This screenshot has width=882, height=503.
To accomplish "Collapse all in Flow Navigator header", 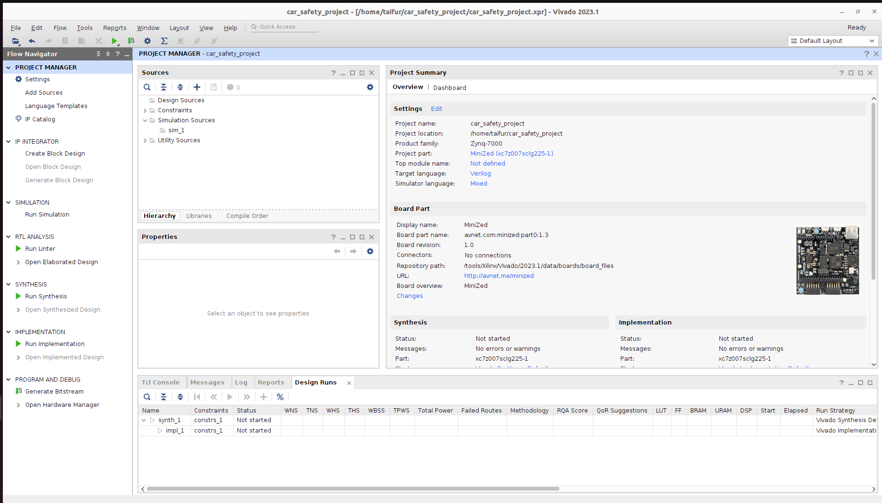I will pyautogui.click(x=98, y=54).
